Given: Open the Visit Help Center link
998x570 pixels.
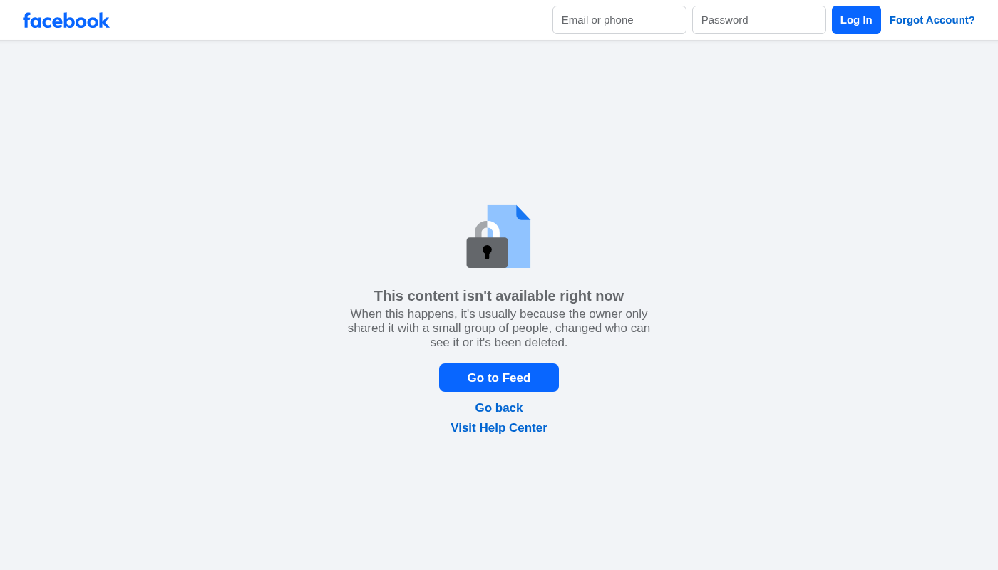Looking at the screenshot, I should tap(499, 428).
